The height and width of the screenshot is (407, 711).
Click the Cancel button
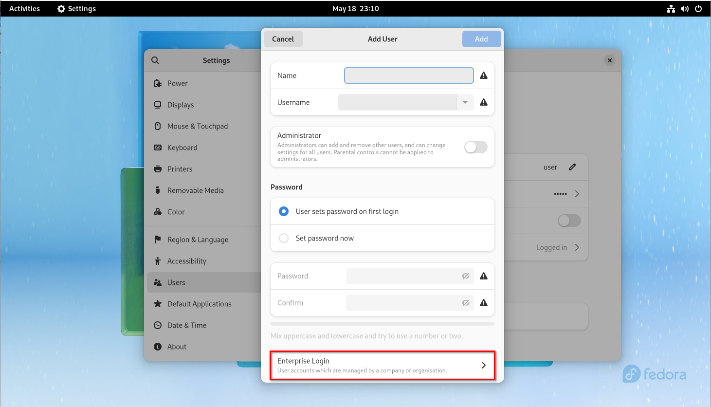(x=283, y=39)
